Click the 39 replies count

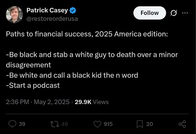(x=22, y=124)
